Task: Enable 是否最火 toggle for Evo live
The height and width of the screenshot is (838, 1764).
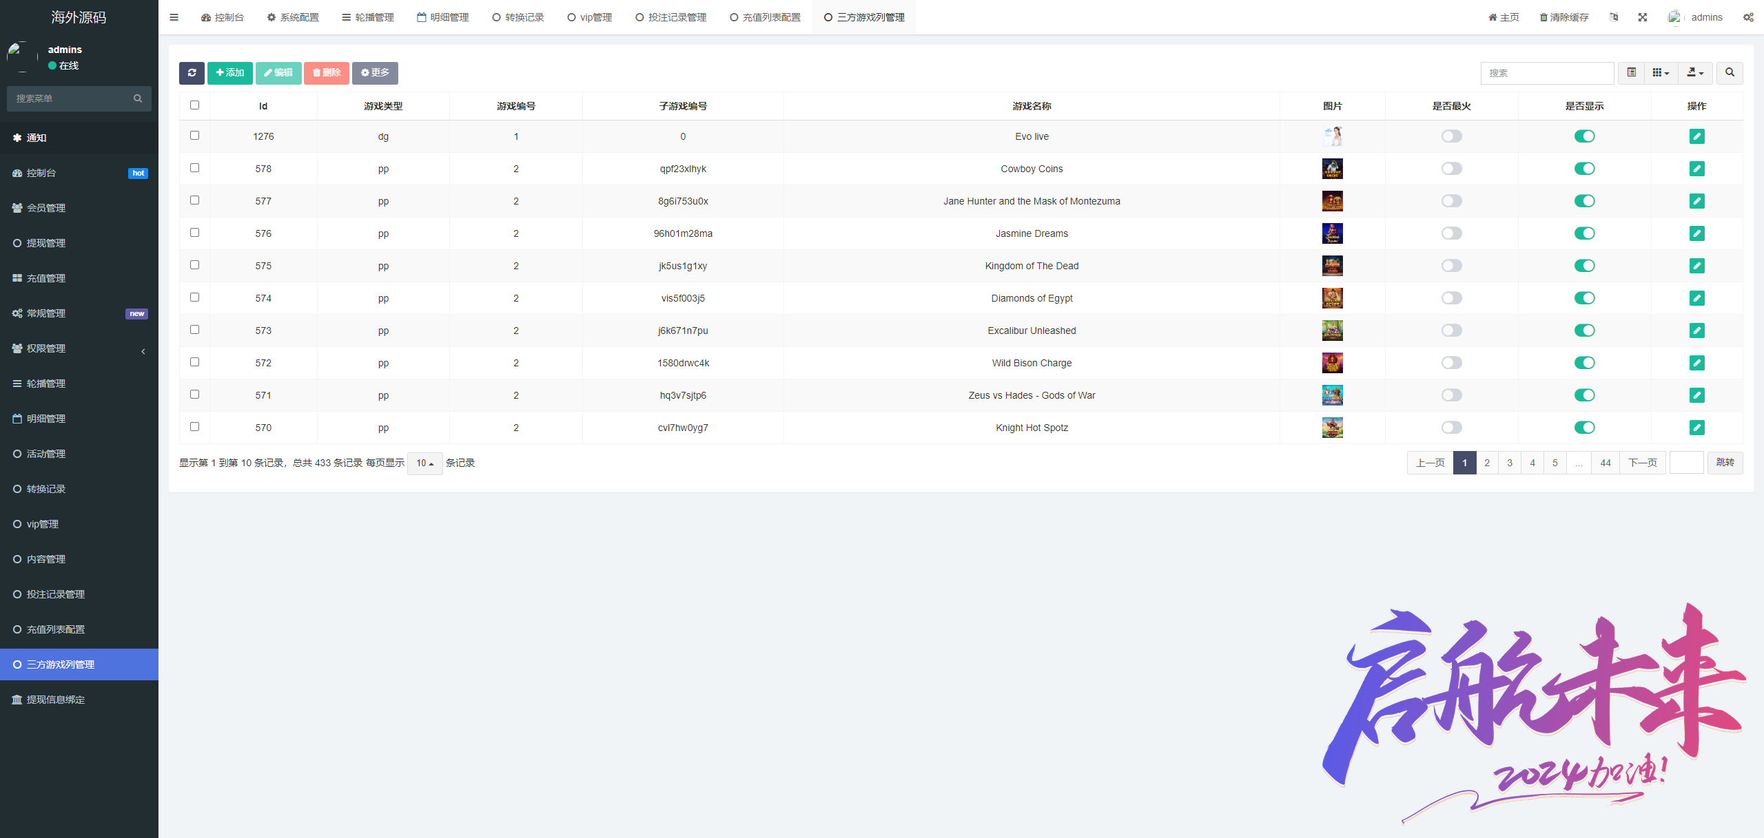Action: 1451,136
